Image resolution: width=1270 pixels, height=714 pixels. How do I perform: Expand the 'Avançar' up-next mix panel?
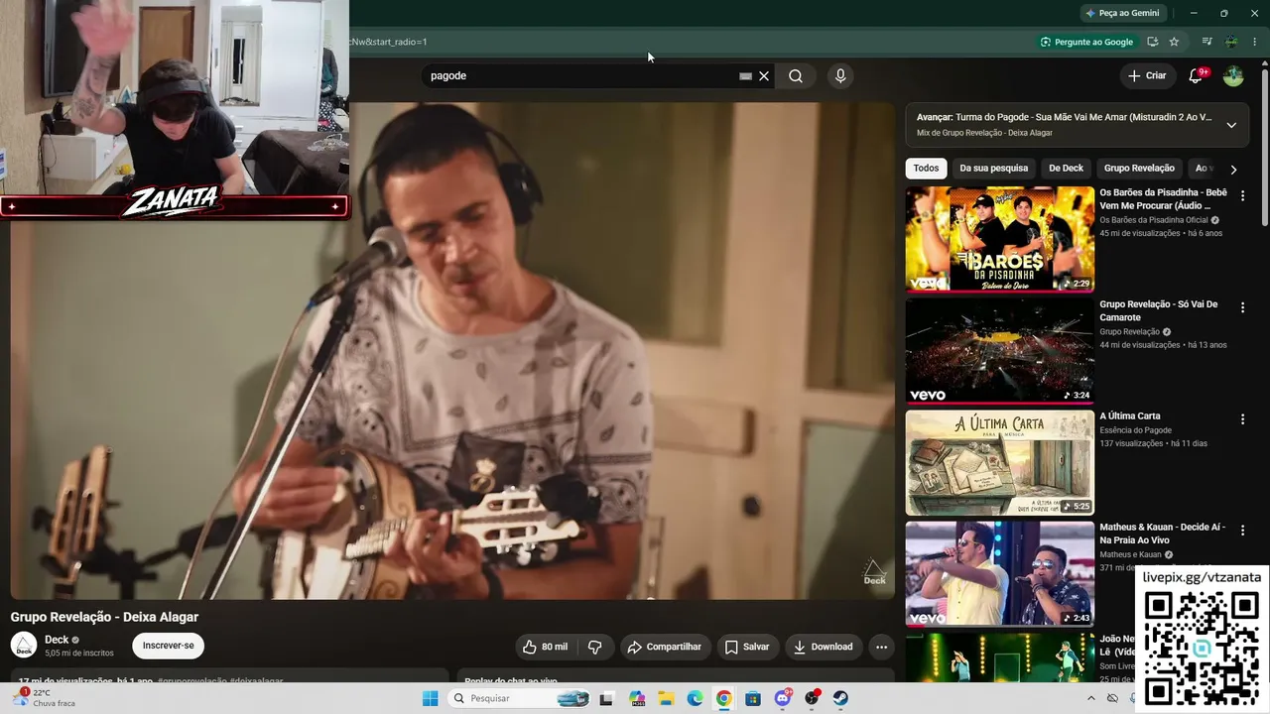[x=1231, y=125]
